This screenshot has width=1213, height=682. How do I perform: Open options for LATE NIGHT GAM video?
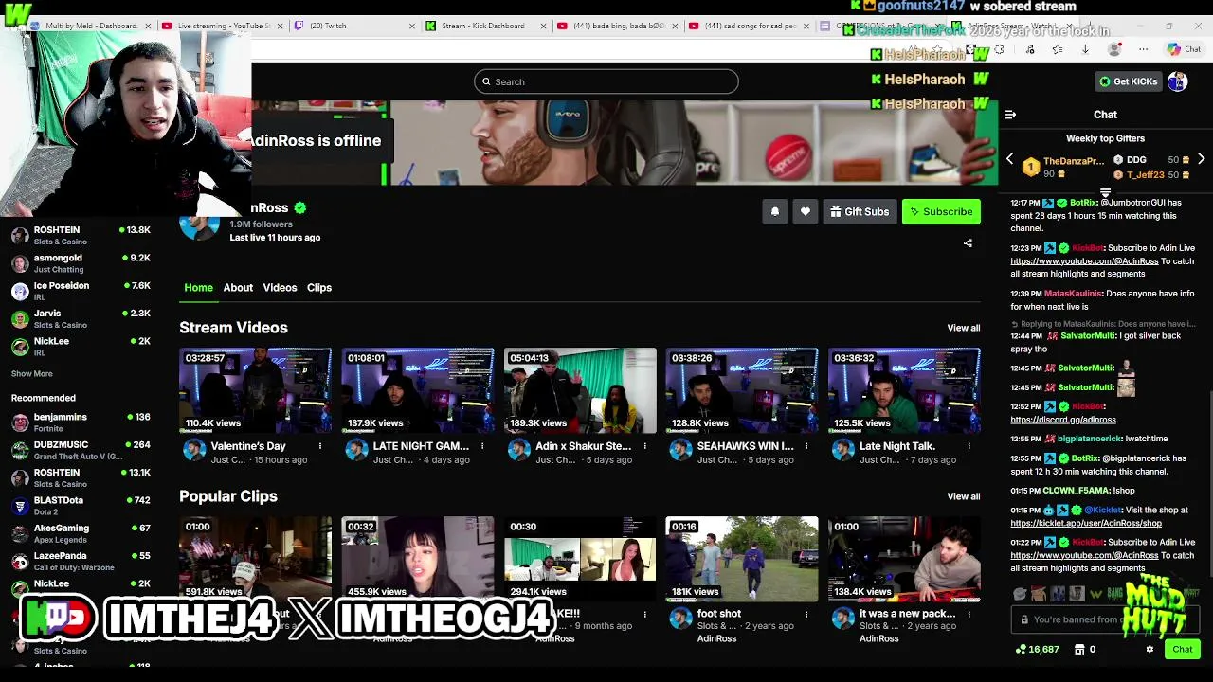click(482, 446)
